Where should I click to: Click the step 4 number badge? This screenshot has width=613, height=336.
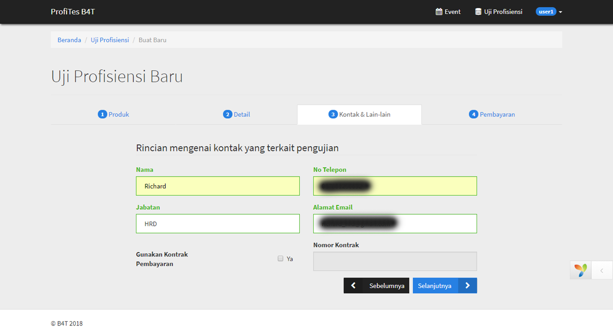[x=473, y=114]
